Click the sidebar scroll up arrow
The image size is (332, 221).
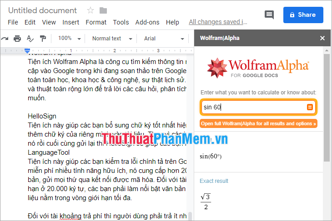coord(327,50)
